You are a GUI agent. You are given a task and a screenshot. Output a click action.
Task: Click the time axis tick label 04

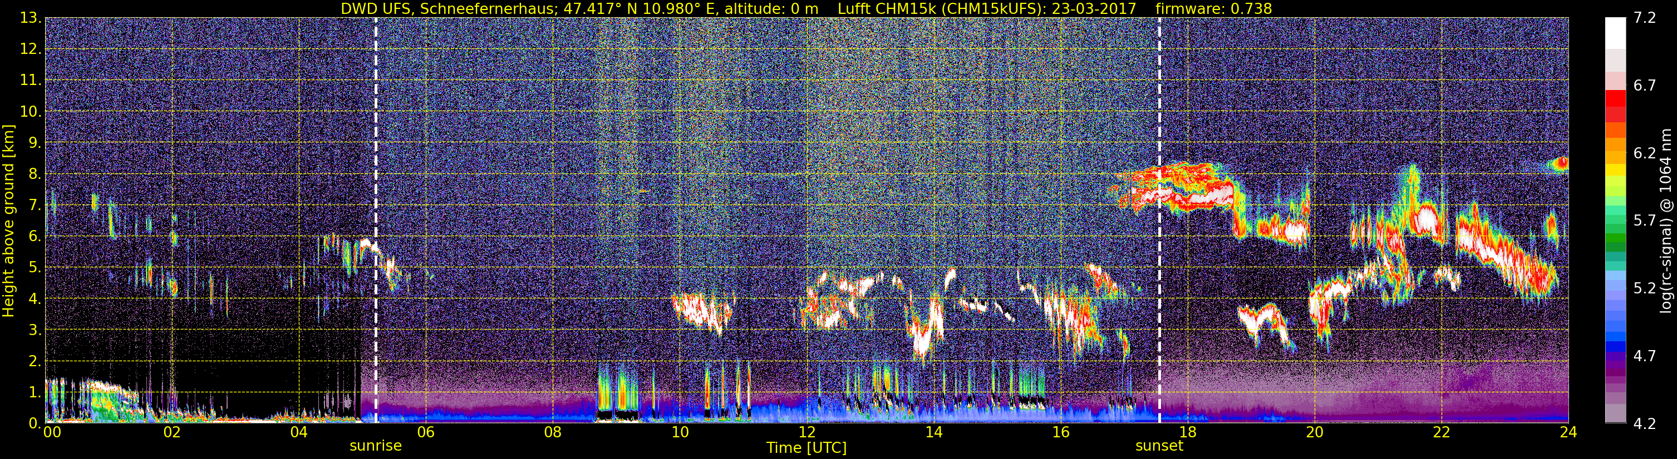(298, 432)
